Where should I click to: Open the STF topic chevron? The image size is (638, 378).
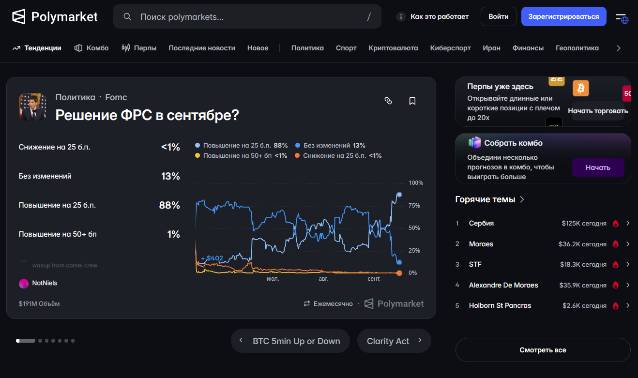point(628,264)
